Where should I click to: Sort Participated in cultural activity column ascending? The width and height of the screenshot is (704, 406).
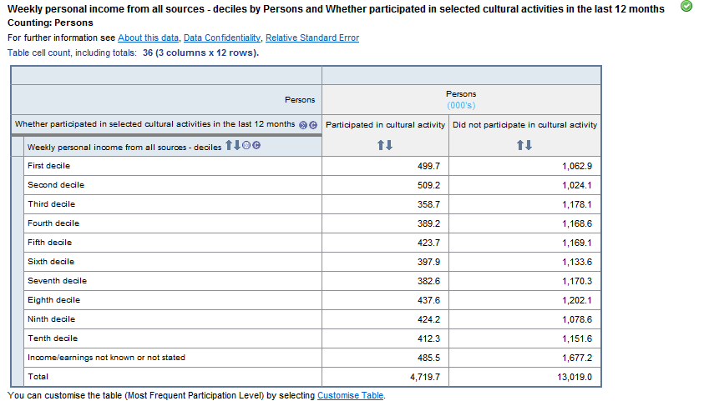coord(382,145)
